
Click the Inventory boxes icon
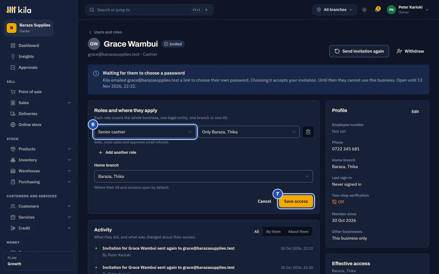[13, 160]
